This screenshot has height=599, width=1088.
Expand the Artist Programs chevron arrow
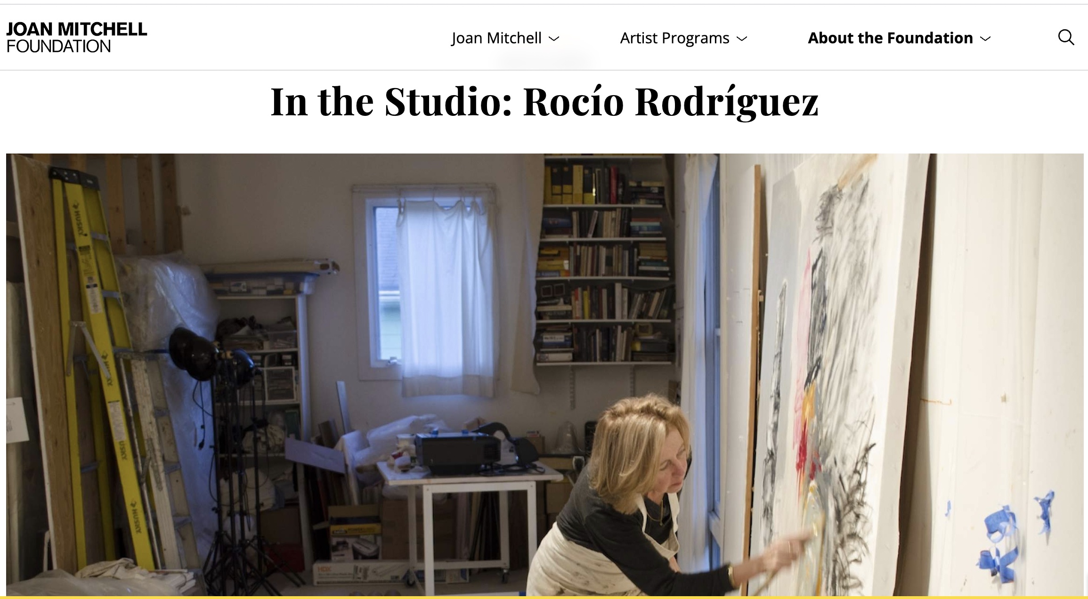pos(742,39)
